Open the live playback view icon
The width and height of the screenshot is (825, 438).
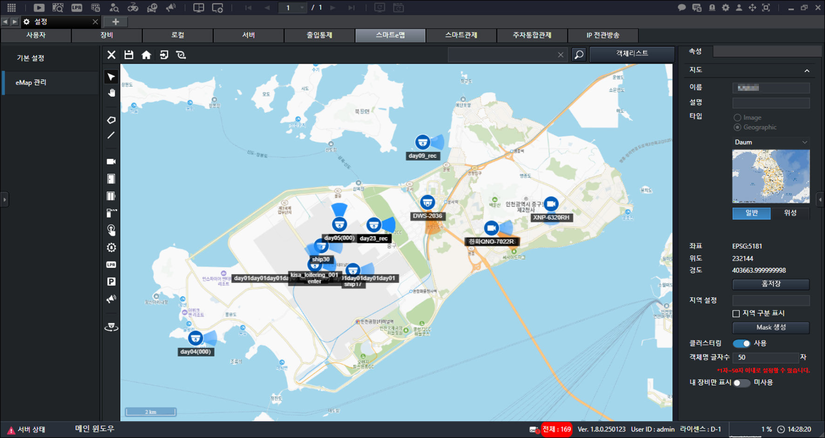pyautogui.click(x=39, y=7)
